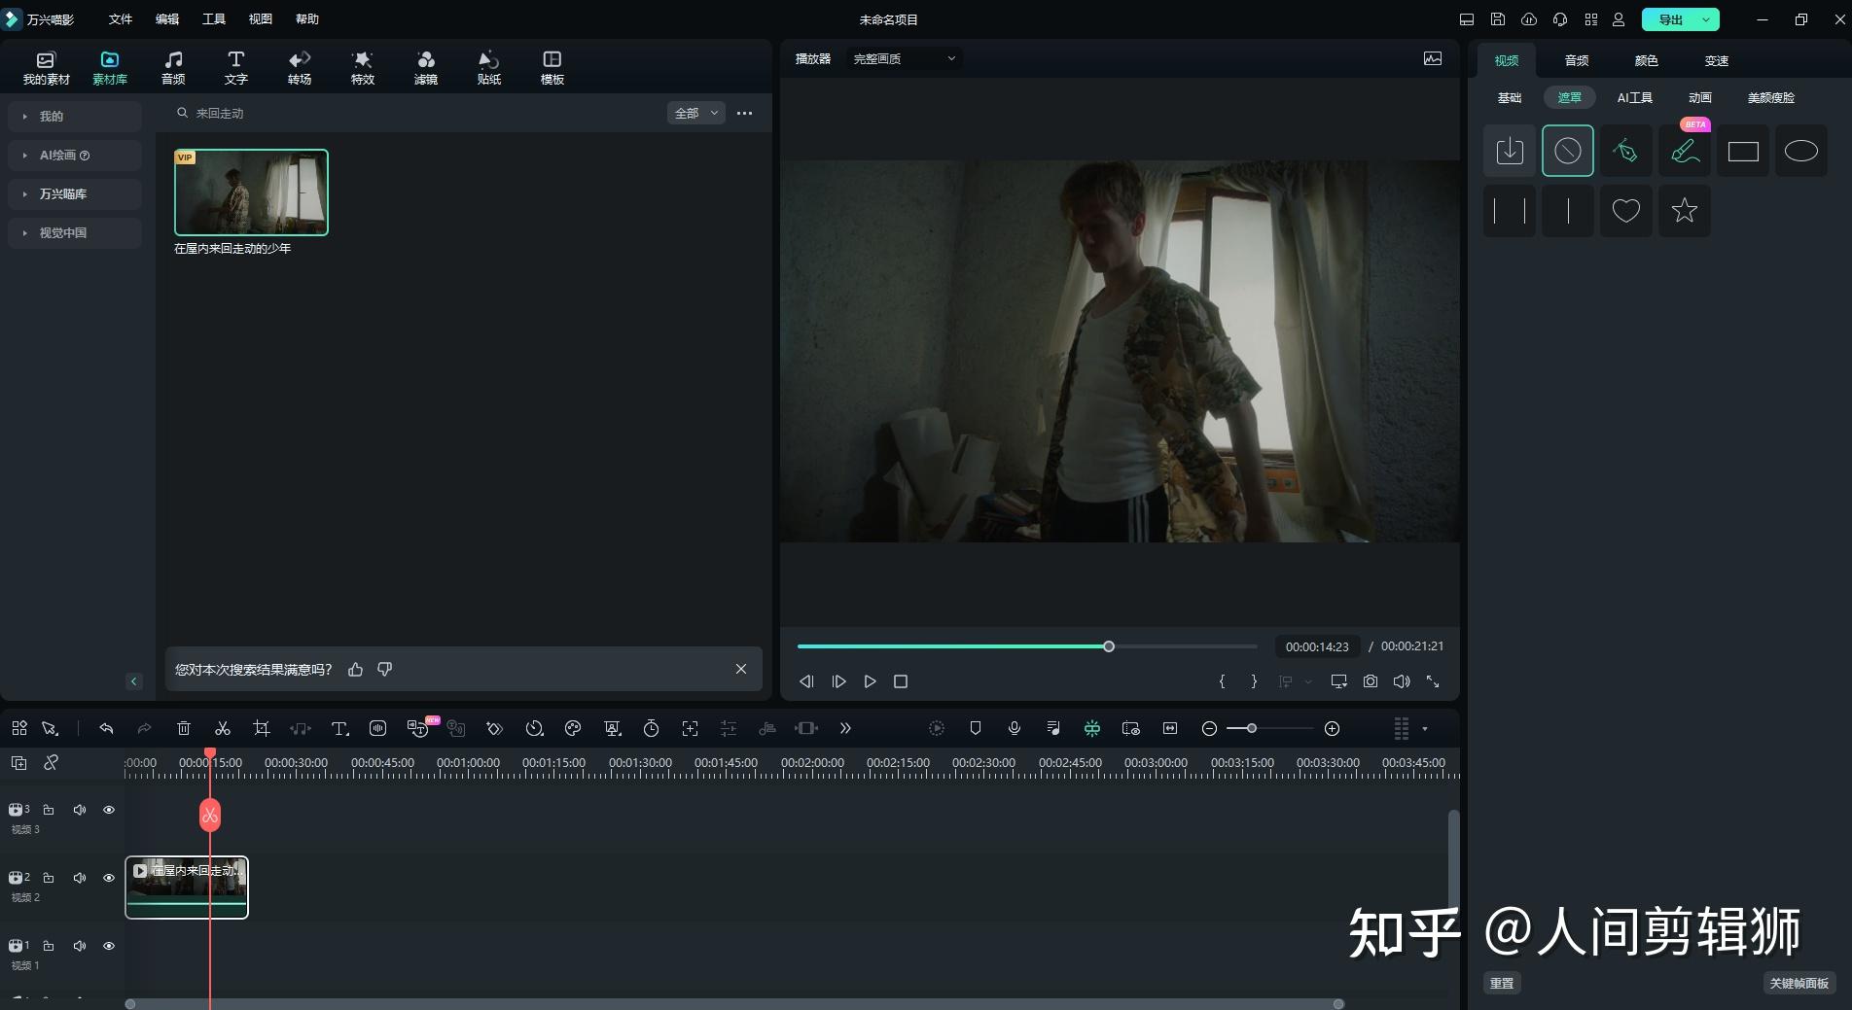This screenshot has height=1010, width=1852.
Task: Lock the 视频 3 track
Action: pyautogui.click(x=49, y=810)
